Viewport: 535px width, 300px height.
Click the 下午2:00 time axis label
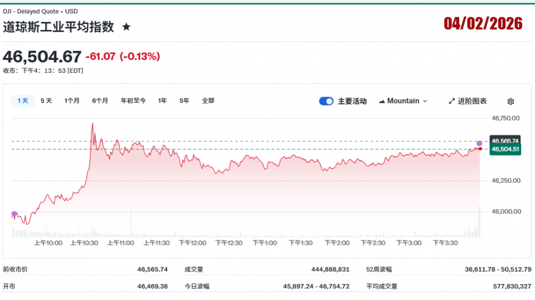337,243
